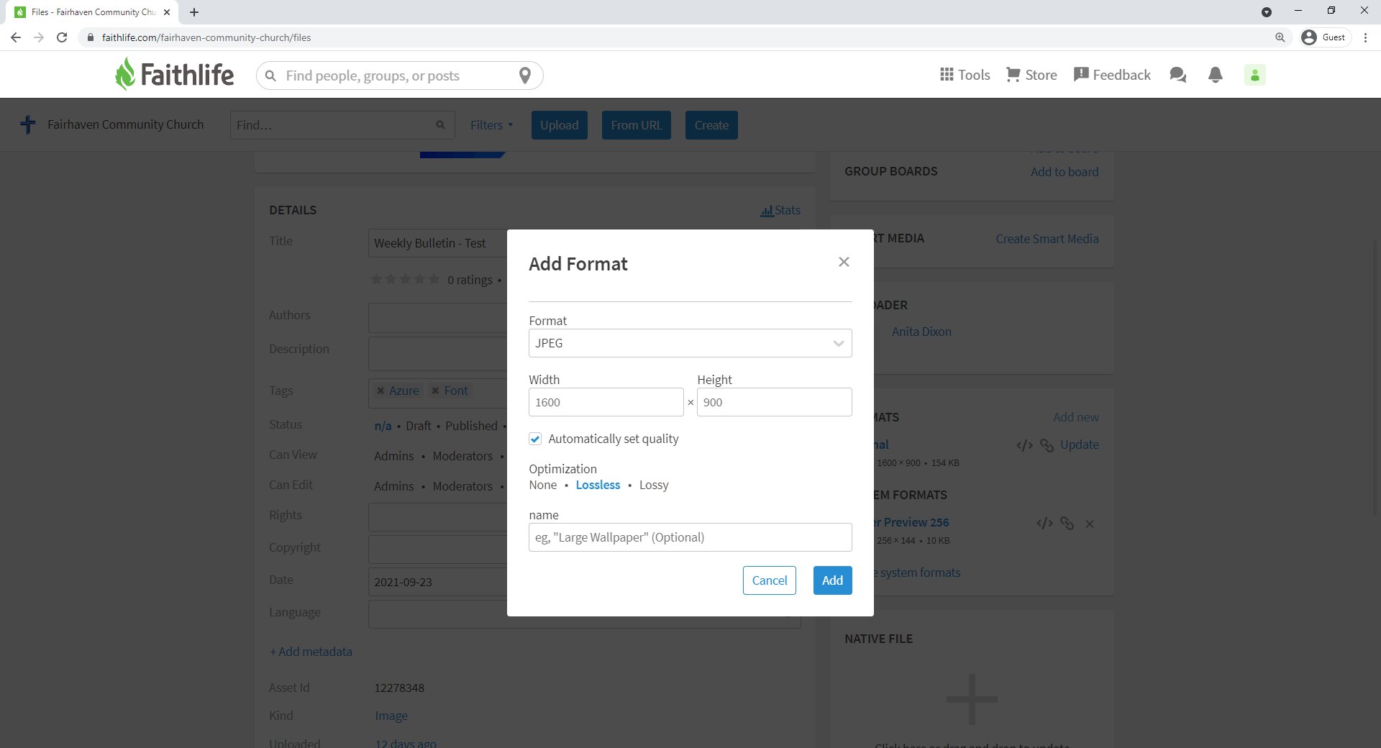Viewport: 1381px width, 748px height.
Task: Delete the Preview 256 format
Action: coord(1090,524)
